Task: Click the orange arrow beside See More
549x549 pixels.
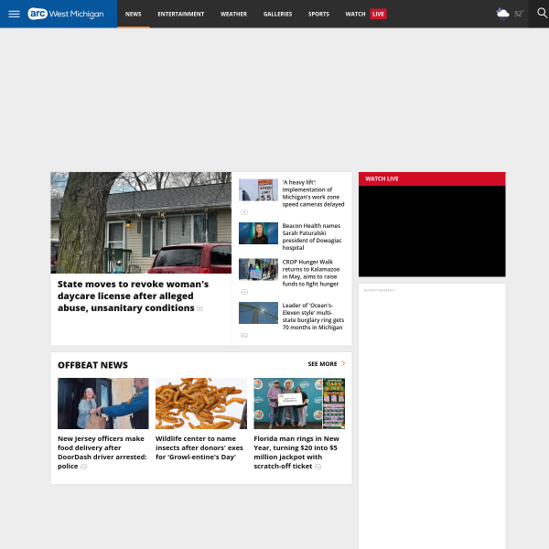Action: 343,363
